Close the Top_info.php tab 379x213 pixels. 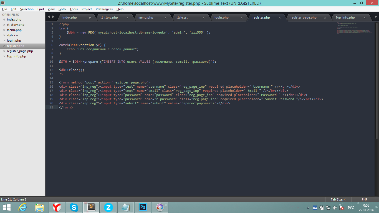[x=365, y=17]
